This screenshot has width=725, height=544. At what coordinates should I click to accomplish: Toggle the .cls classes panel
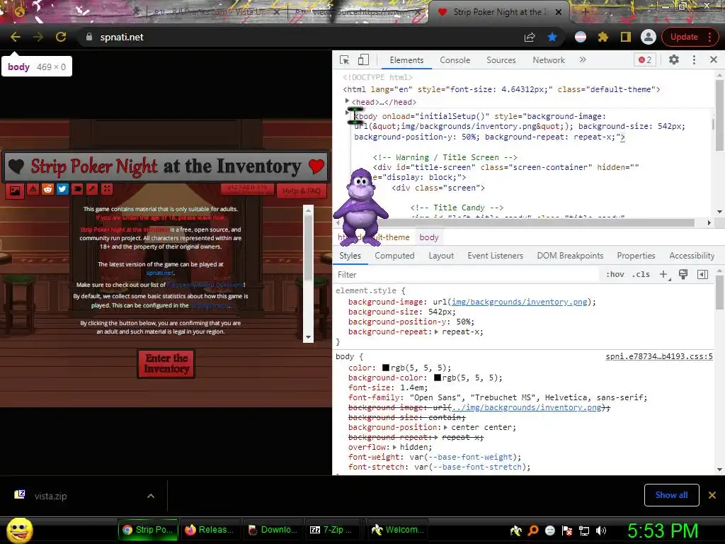tap(641, 274)
